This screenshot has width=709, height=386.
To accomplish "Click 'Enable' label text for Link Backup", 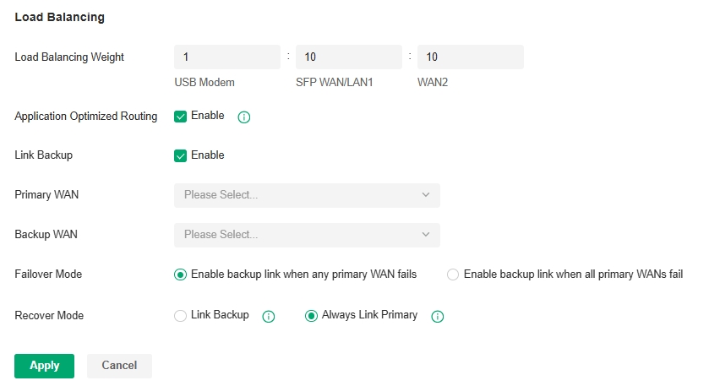I will (208, 155).
